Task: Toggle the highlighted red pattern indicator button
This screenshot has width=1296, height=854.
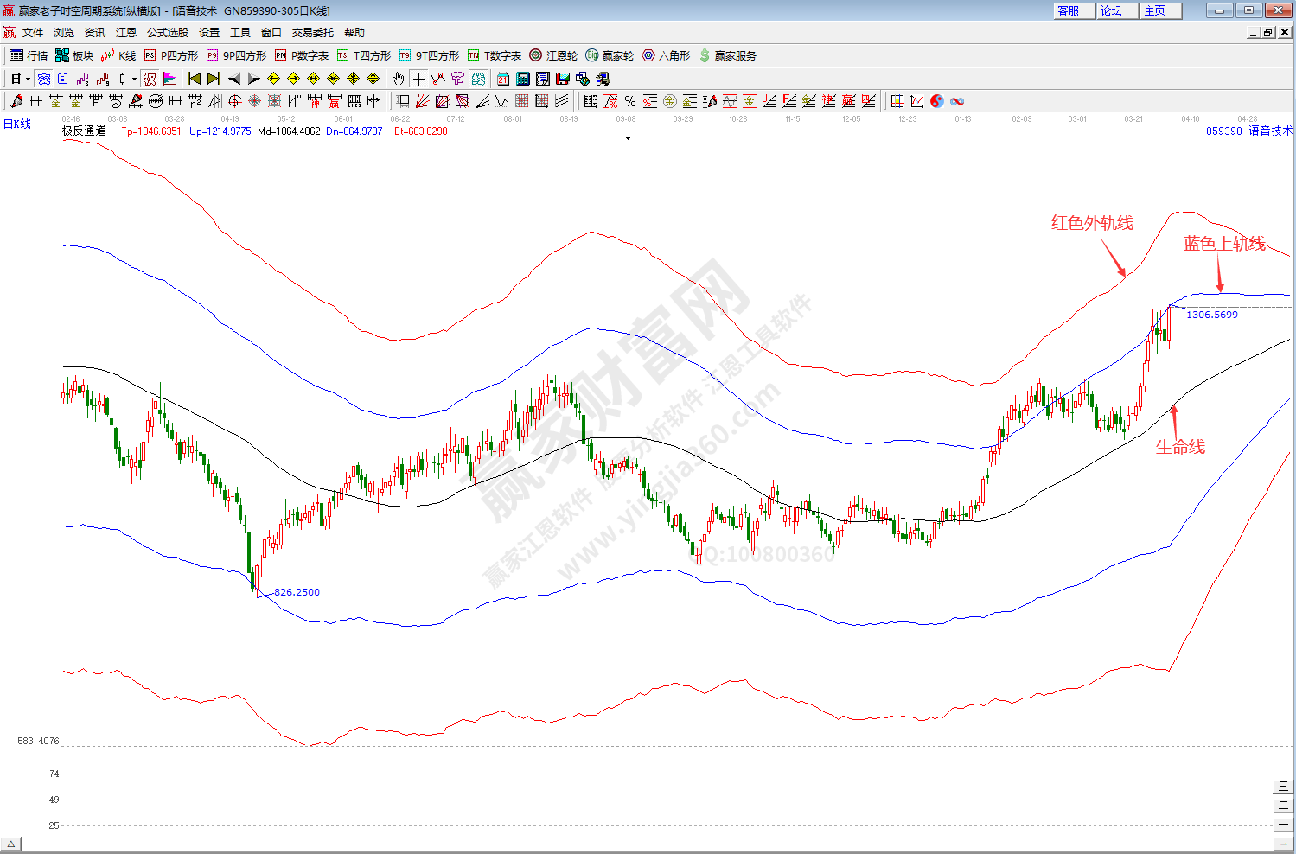Action: tap(150, 79)
